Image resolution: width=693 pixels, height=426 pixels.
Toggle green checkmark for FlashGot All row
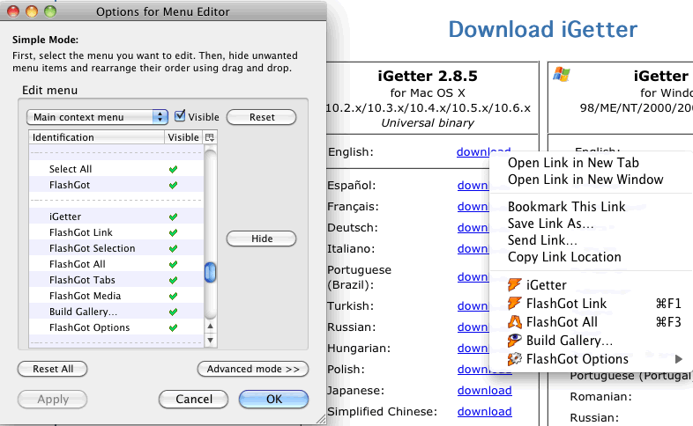pos(173,265)
